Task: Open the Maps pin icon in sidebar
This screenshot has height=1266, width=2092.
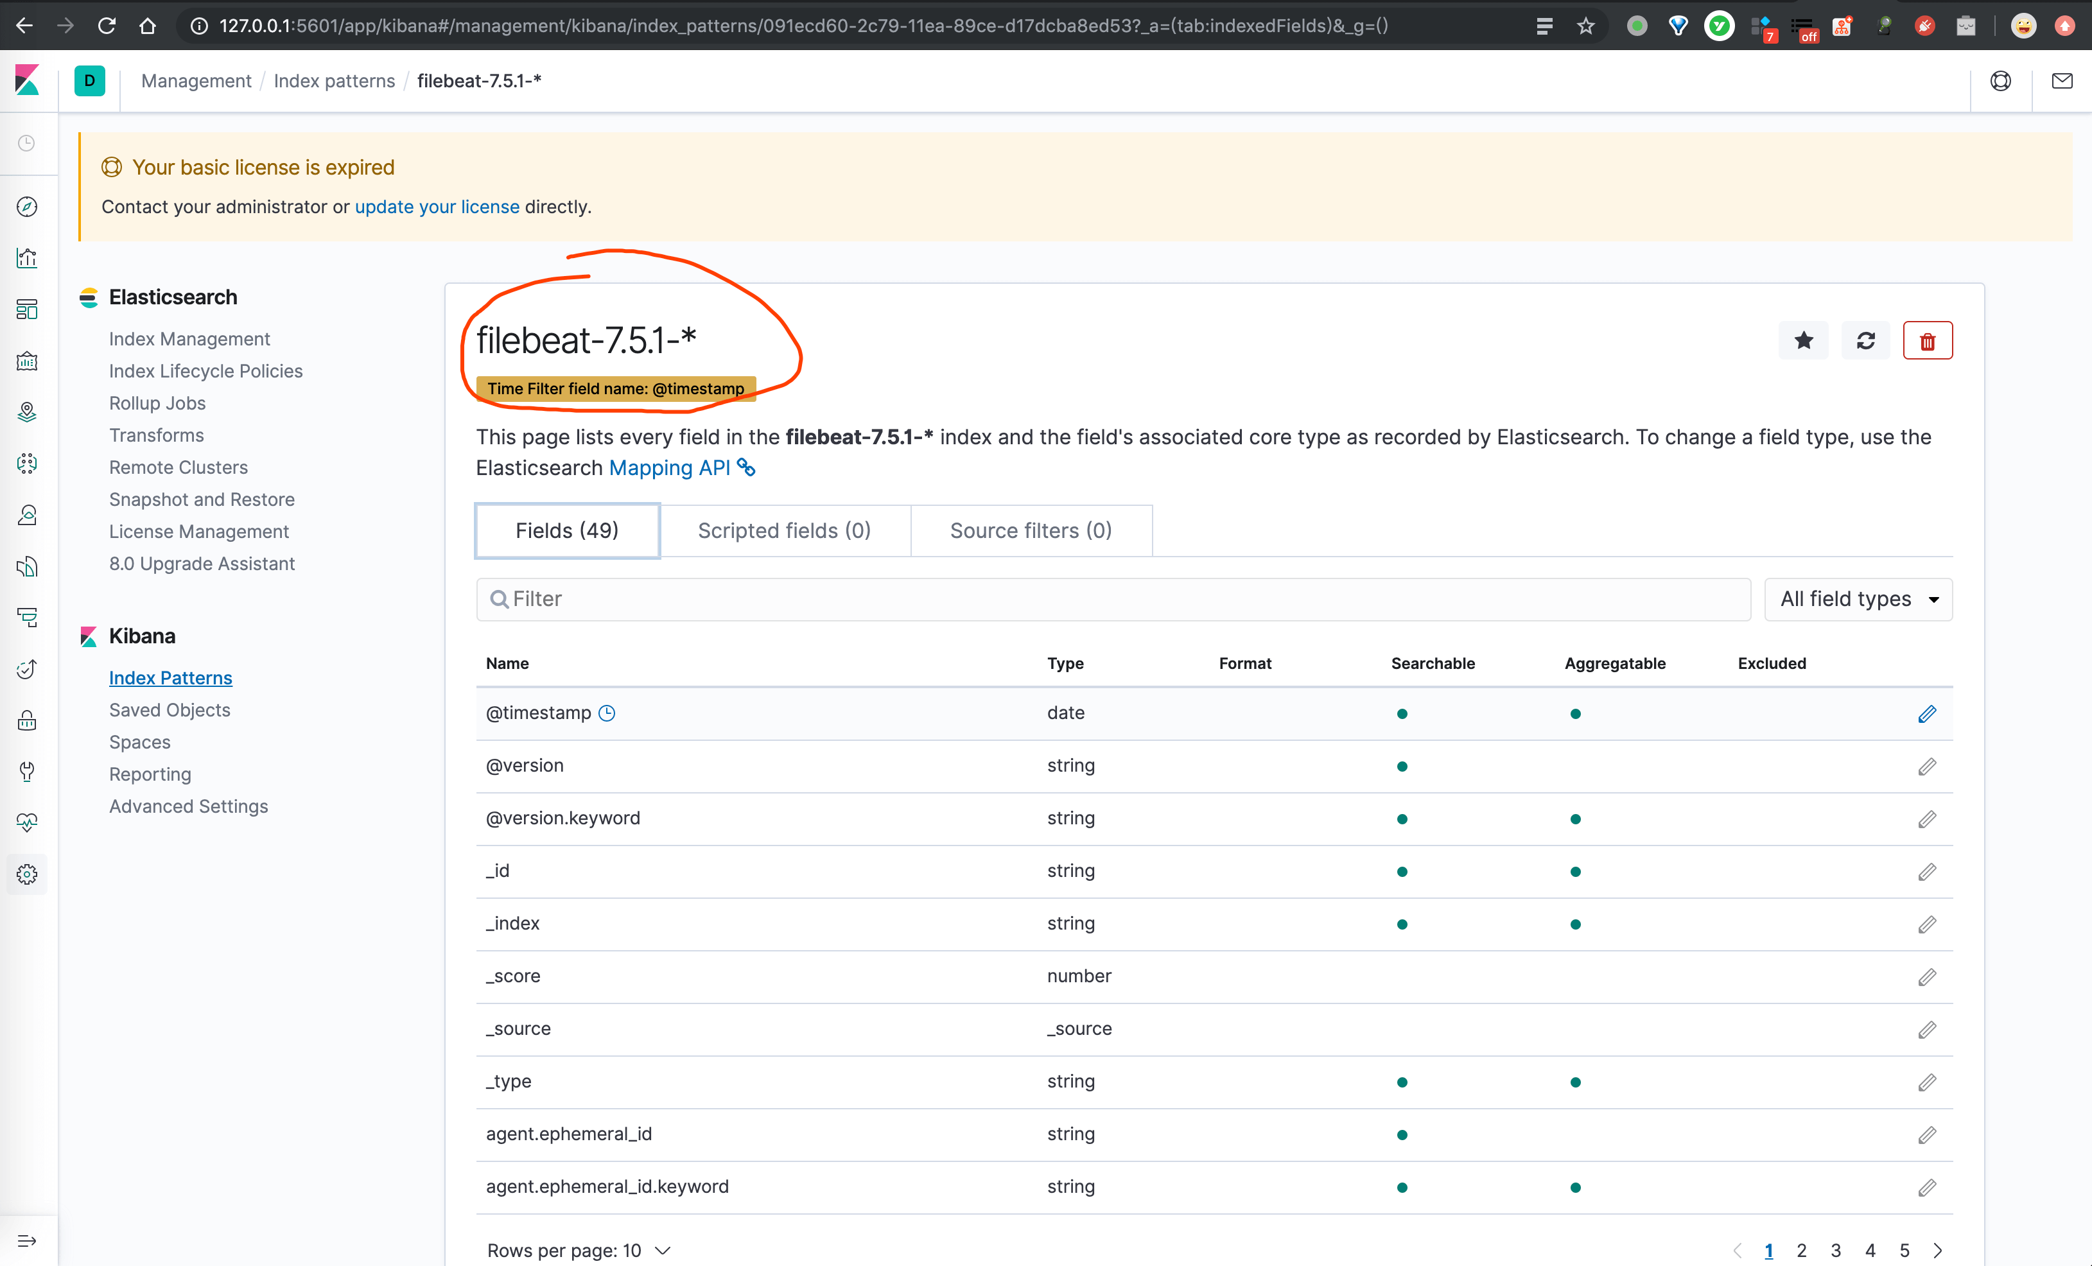Action: [27, 412]
